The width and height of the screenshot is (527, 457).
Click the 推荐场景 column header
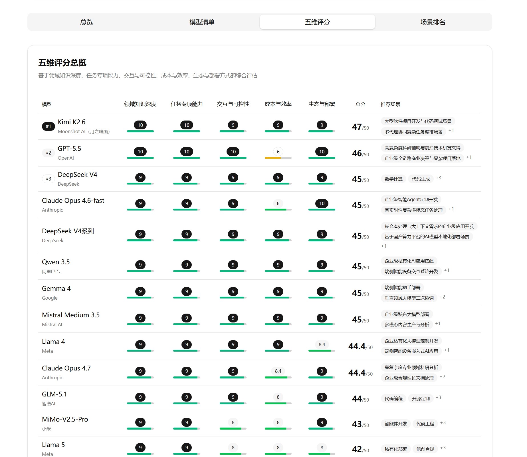pyautogui.click(x=390, y=104)
